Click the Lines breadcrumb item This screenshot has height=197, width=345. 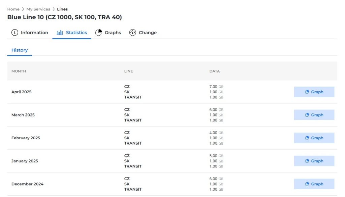click(x=62, y=9)
